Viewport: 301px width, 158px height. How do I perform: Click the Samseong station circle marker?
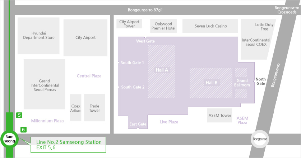click(x=10, y=139)
